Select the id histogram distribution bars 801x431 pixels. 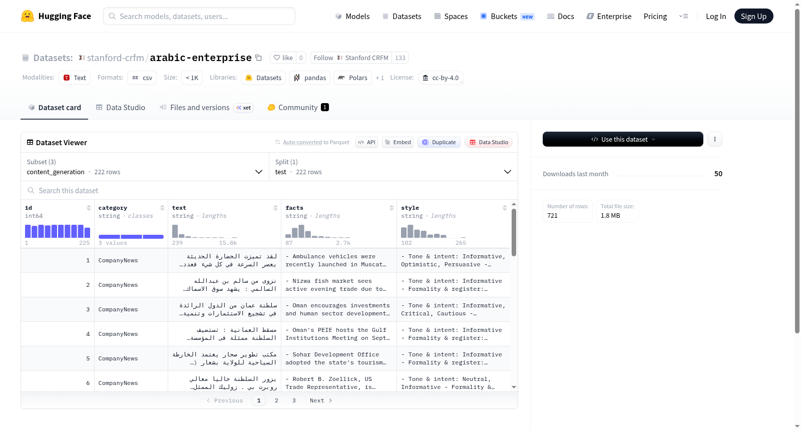tap(58, 231)
